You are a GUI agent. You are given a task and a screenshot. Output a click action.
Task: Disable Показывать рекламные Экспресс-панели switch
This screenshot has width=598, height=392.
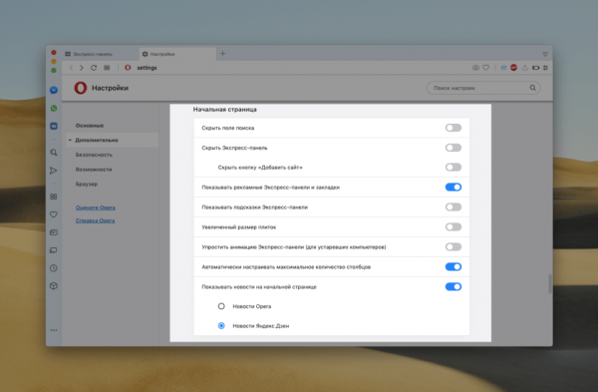click(453, 188)
